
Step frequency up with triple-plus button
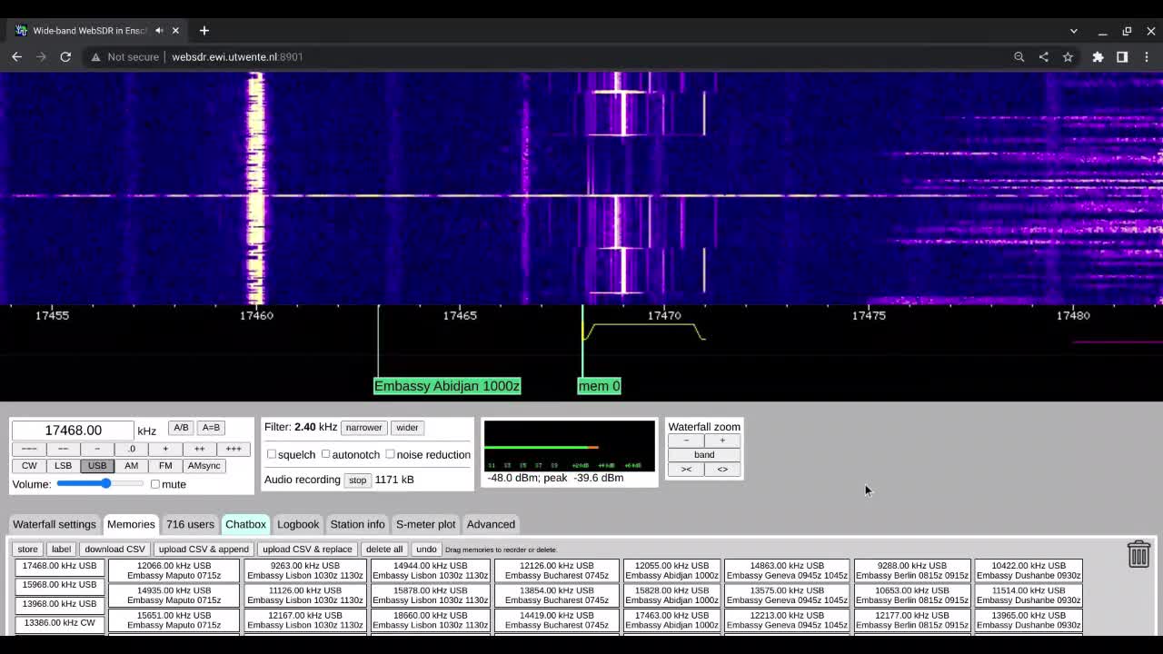click(x=234, y=449)
